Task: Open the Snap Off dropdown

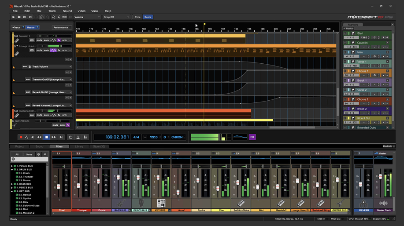Action: pos(116,17)
